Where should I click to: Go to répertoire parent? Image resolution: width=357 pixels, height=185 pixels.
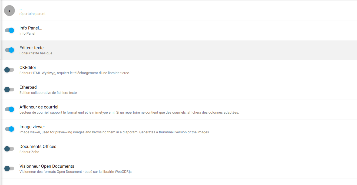[32, 14]
